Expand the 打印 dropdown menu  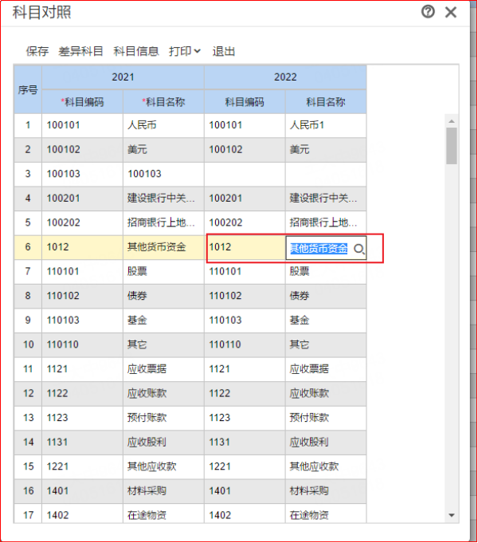pyautogui.click(x=185, y=51)
